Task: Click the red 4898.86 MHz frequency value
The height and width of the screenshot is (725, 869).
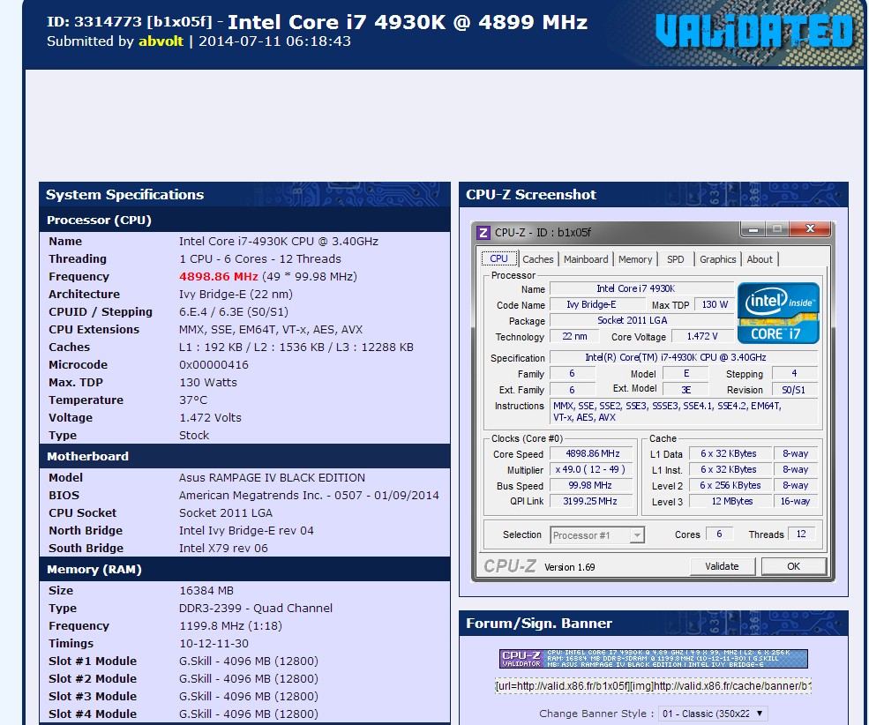Action: pos(219,276)
